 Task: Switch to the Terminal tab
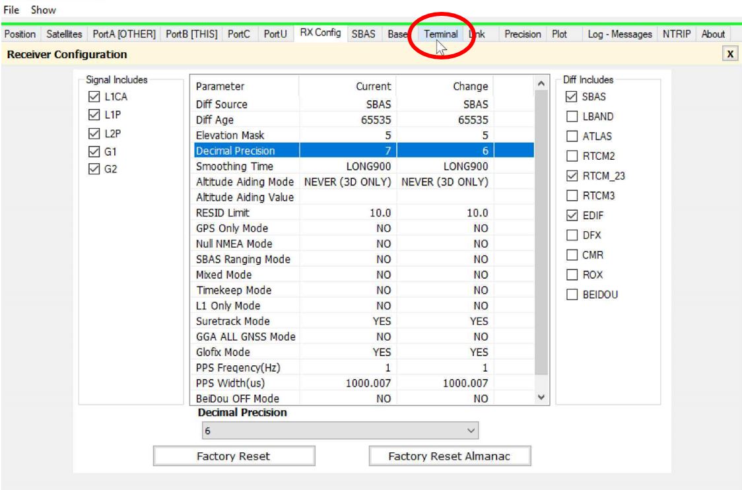440,34
